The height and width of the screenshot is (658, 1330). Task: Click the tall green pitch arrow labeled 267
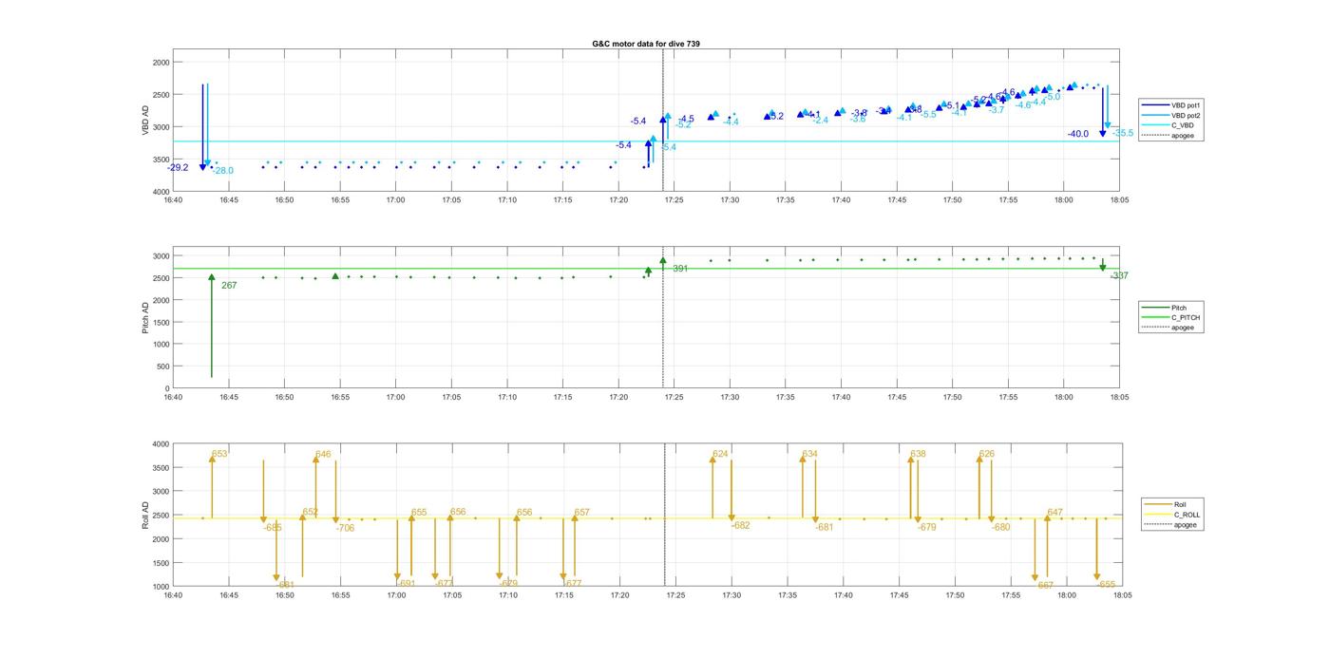click(x=212, y=326)
